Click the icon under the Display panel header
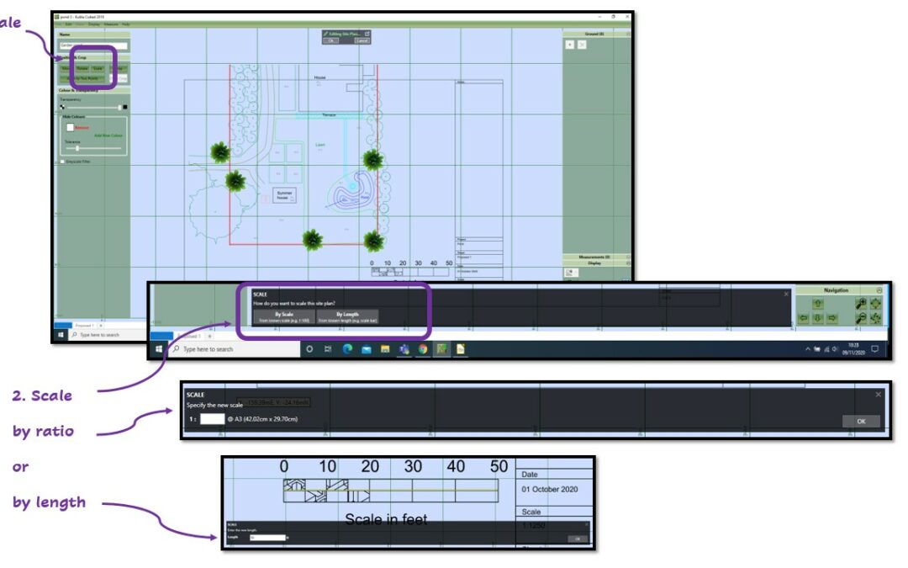The height and width of the screenshot is (568, 908). (572, 273)
